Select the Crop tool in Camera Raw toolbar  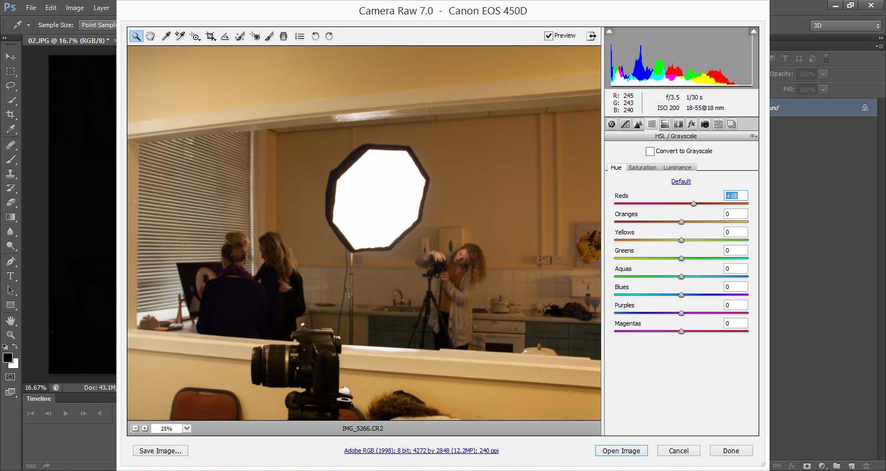[210, 36]
